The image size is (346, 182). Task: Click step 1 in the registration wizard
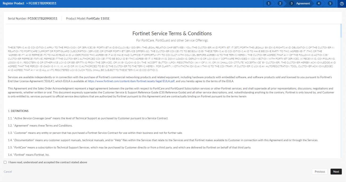pyautogui.click(x=268, y=3)
